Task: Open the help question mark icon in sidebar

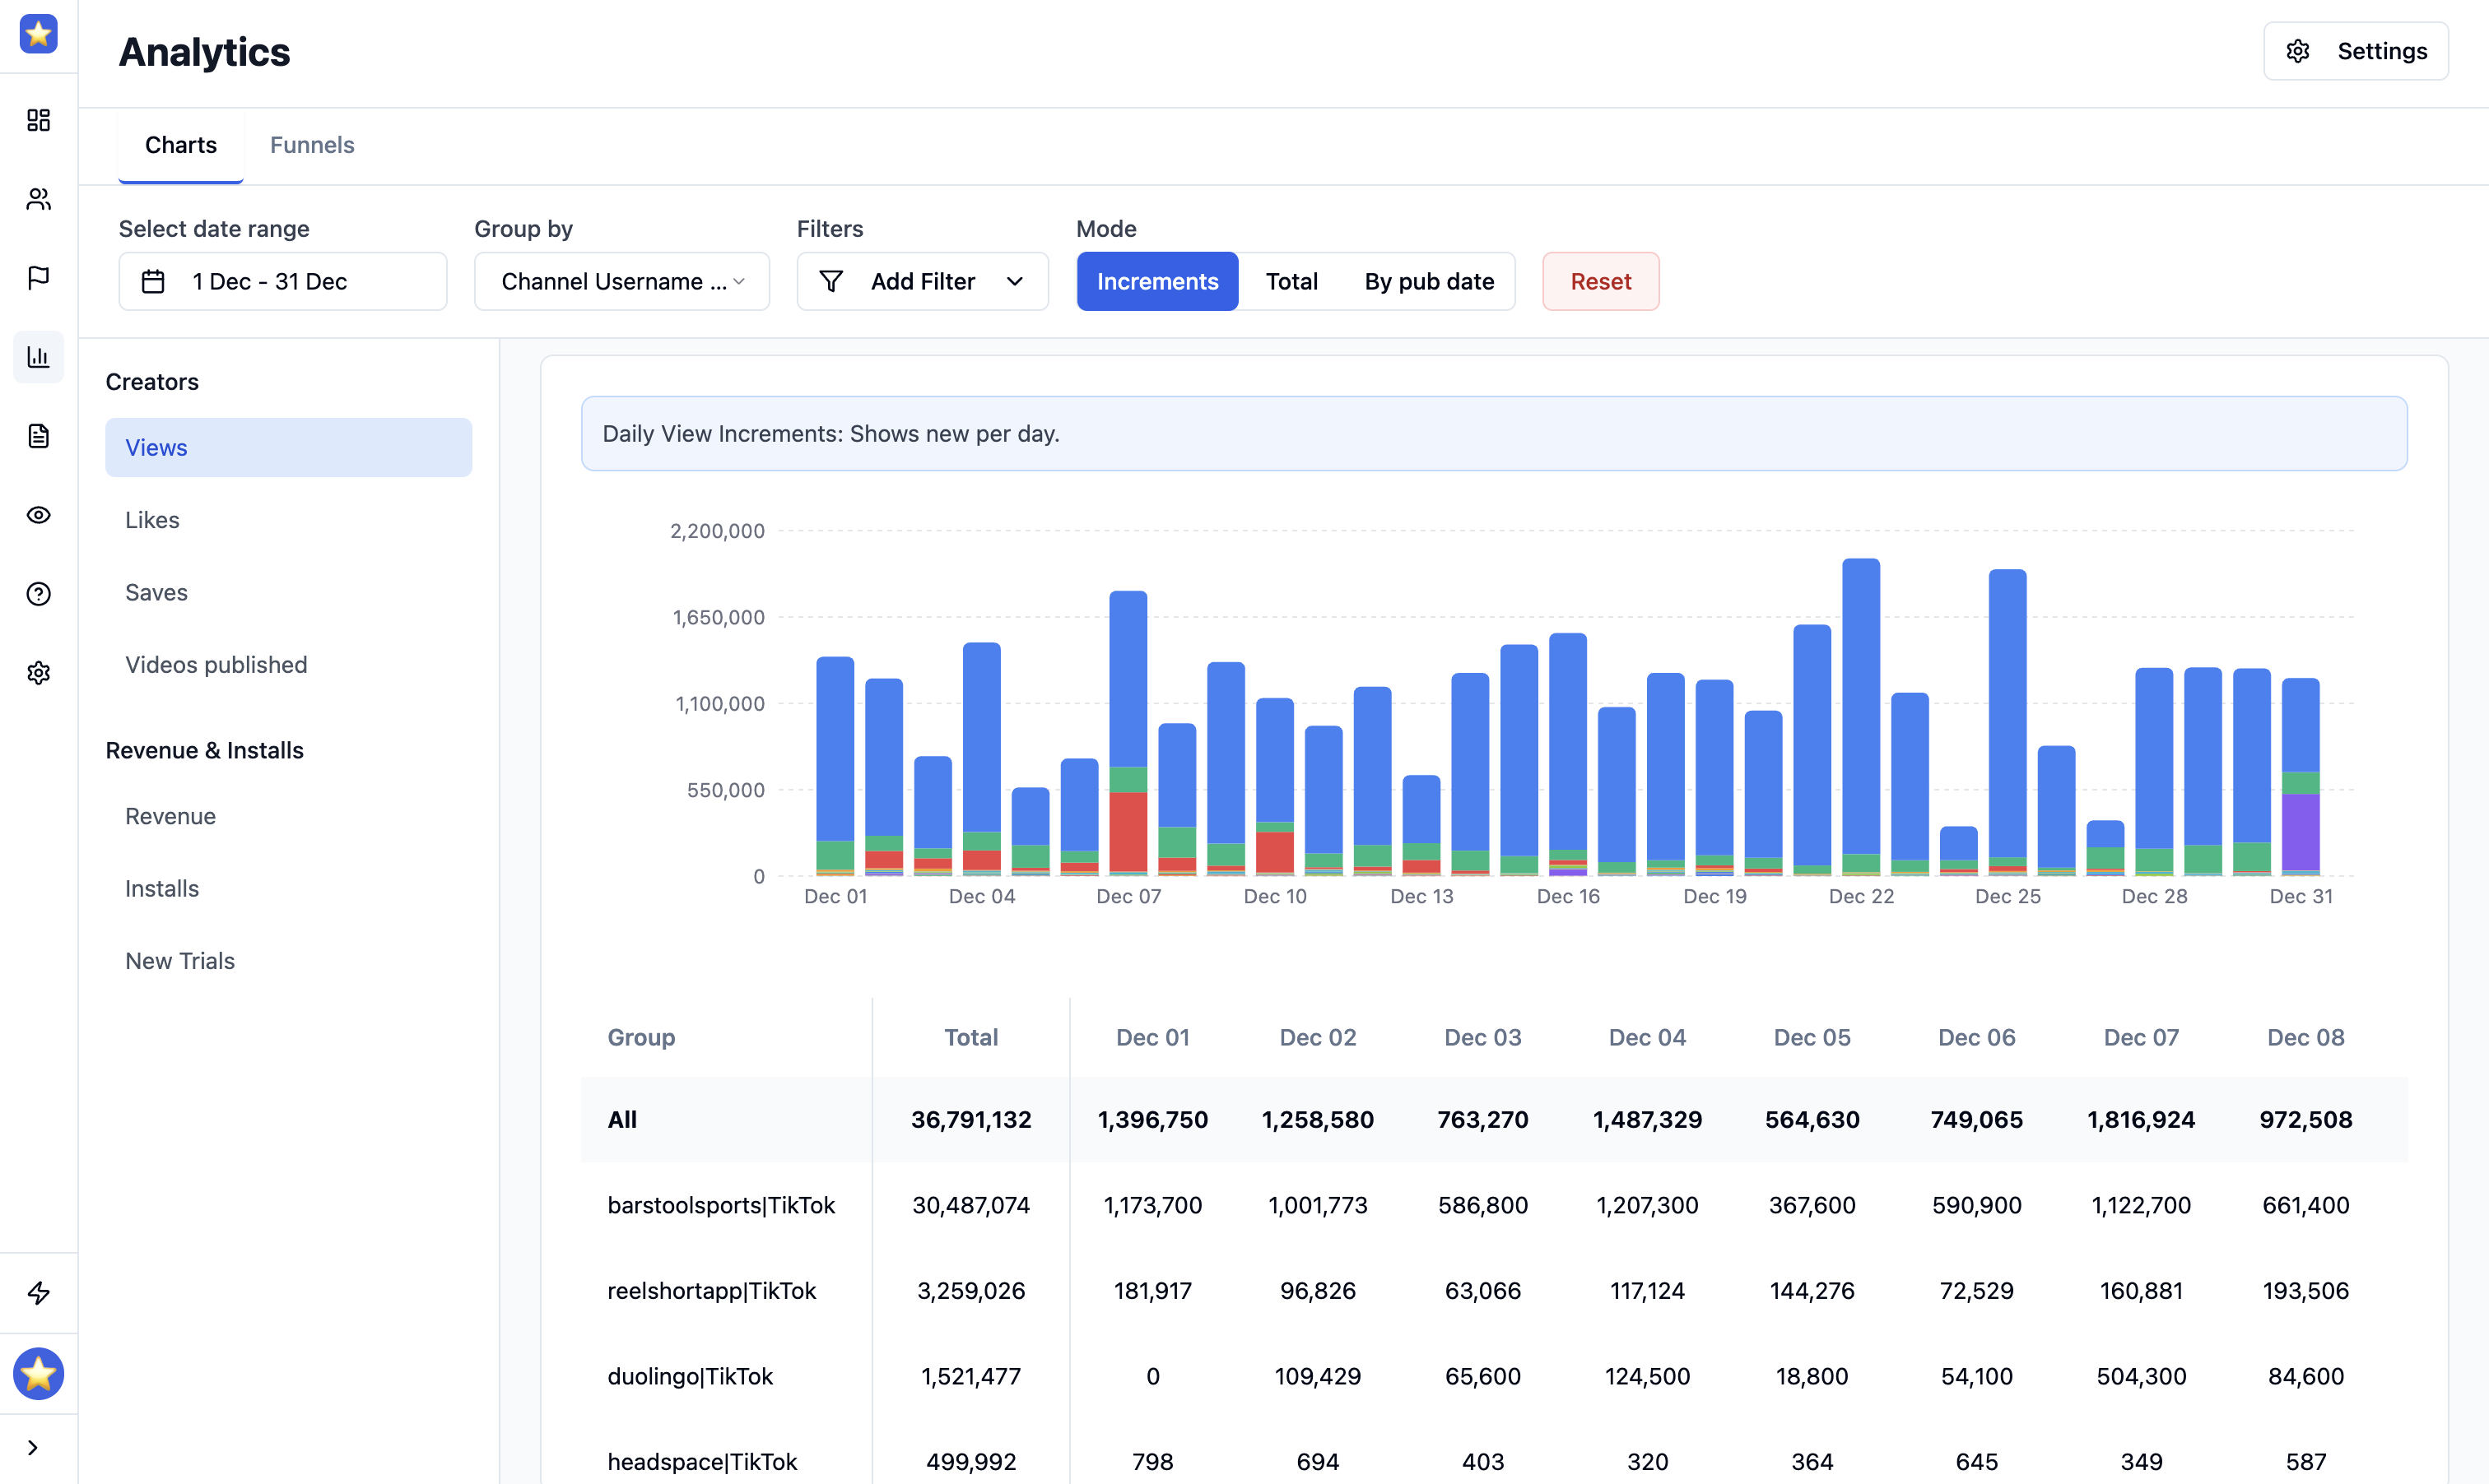Action: (38, 594)
